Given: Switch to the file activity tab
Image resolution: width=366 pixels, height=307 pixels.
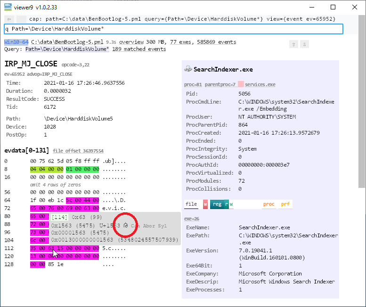Looking at the screenshot, I should click(x=191, y=204).
